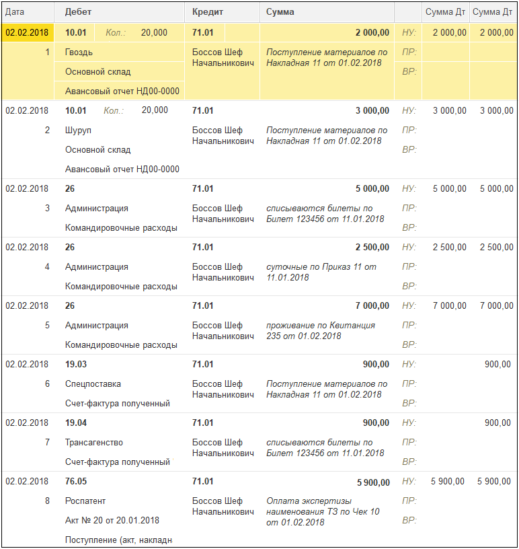Click Счет-фактура полученный under Спецпоставка
This screenshot has height=549, width=519.
click(x=117, y=404)
